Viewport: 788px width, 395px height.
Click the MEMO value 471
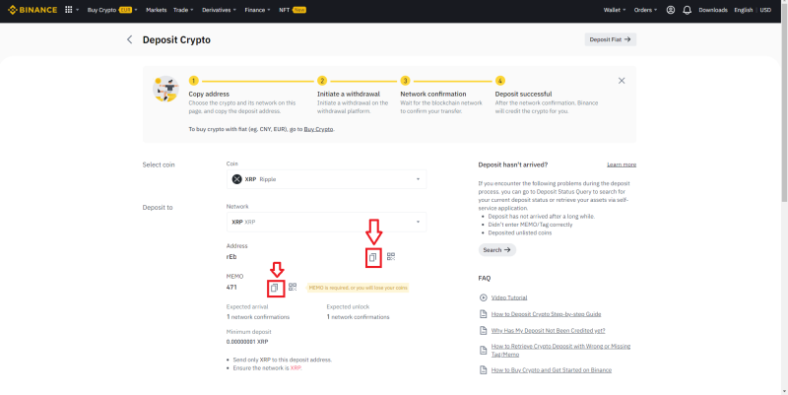[x=231, y=288]
